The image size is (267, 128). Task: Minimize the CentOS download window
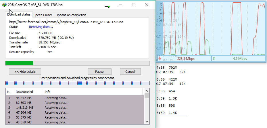coord(120,5)
